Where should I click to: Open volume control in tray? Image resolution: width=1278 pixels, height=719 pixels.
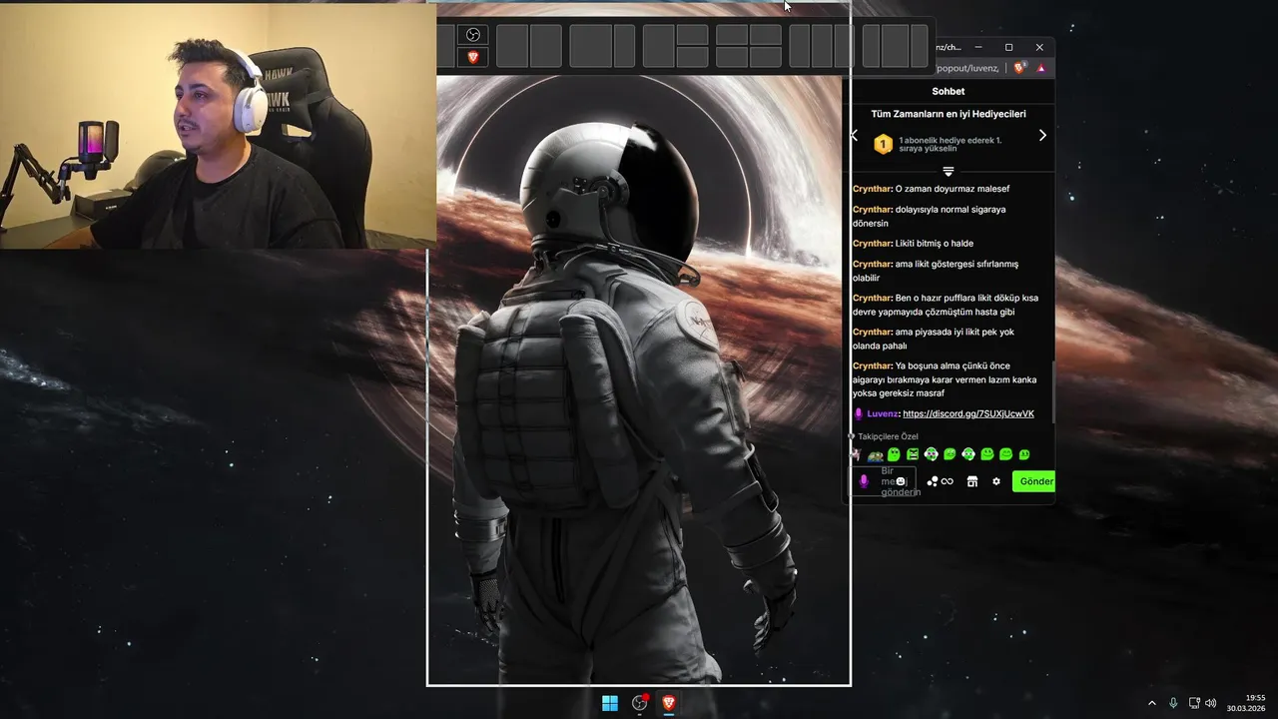tap(1210, 703)
